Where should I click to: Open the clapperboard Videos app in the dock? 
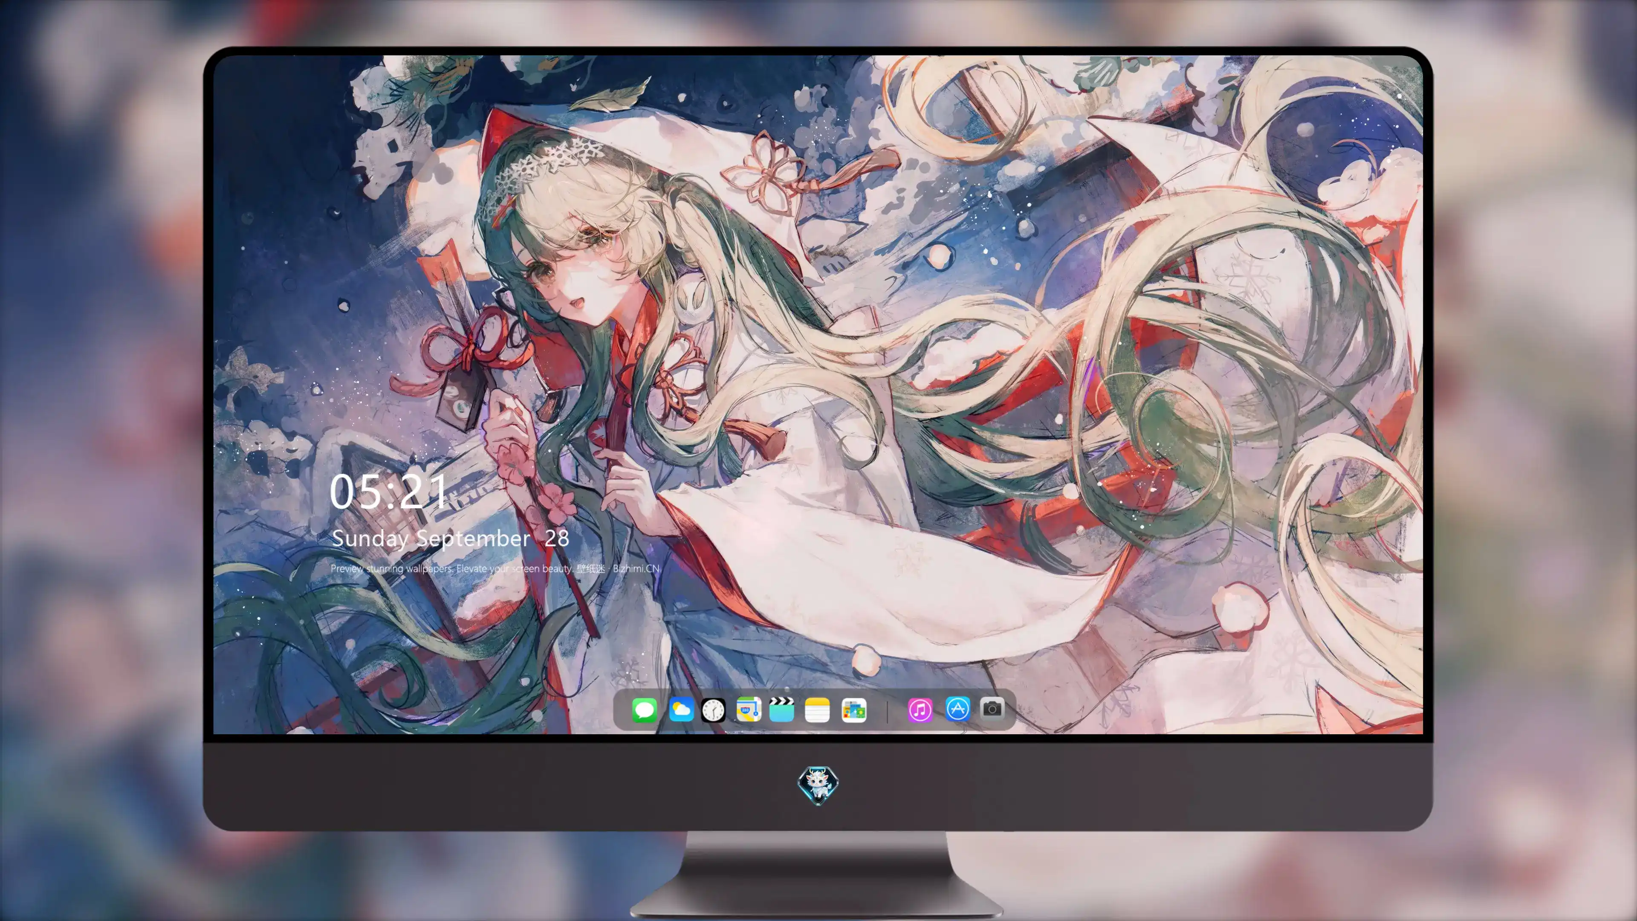(x=782, y=710)
